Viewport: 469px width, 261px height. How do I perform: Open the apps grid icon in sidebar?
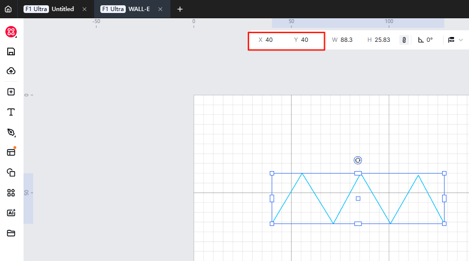tap(11, 193)
